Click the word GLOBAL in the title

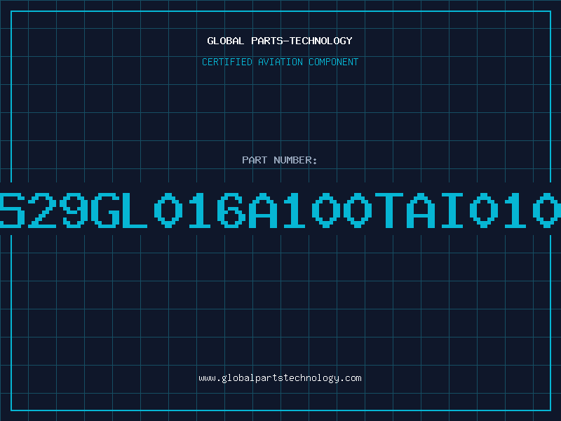(x=226, y=41)
